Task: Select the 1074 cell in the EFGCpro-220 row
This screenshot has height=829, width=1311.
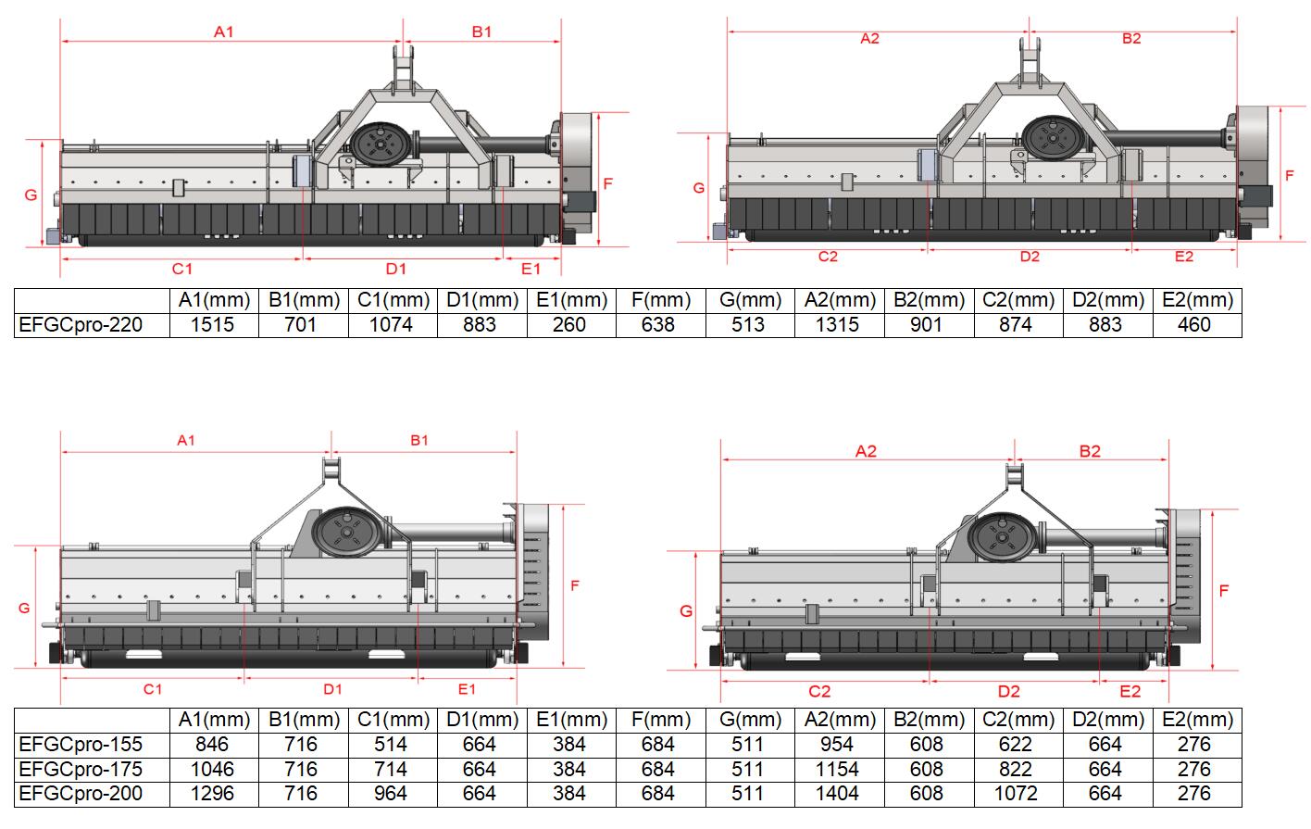Action: coord(392,325)
